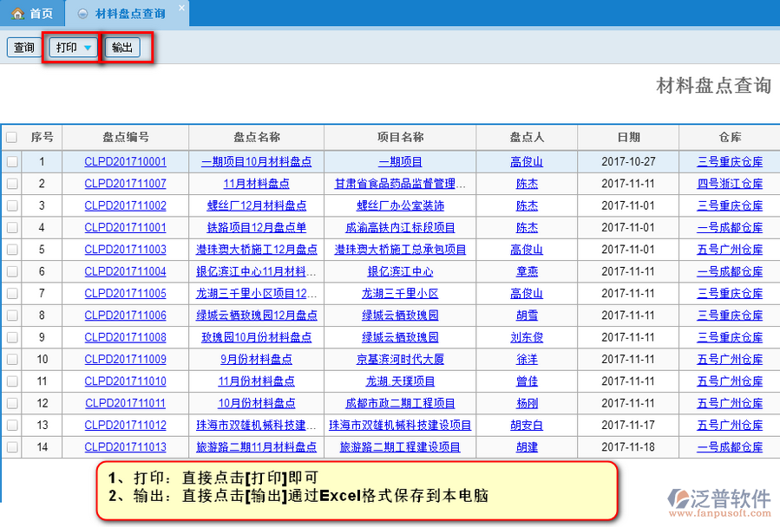Viewport: 780px width, 527px height.
Task: Open 一期项目10月材料盘点 inventory name link
Action: (256, 162)
